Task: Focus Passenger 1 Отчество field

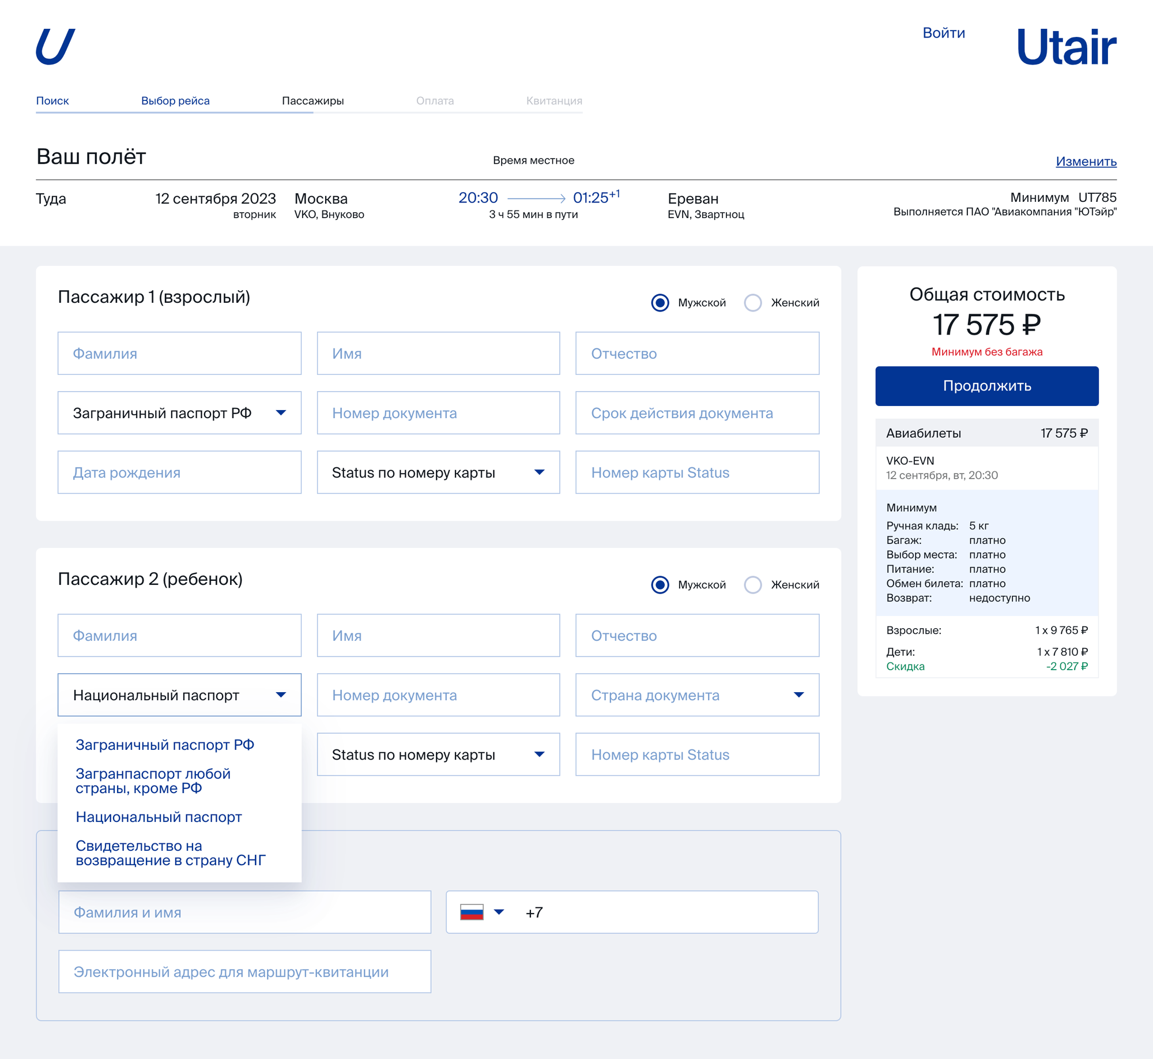Action: [698, 354]
